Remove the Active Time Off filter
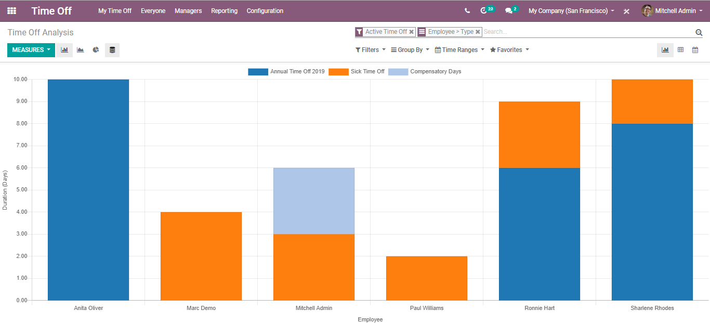The image size is (710, 323). pyautogui.click(x=412, y=32)
